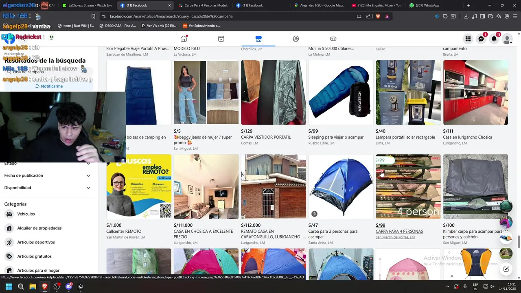Open the blue tent Carpa para 2 personas photo

pyautogui.click(x=341, y=186)
